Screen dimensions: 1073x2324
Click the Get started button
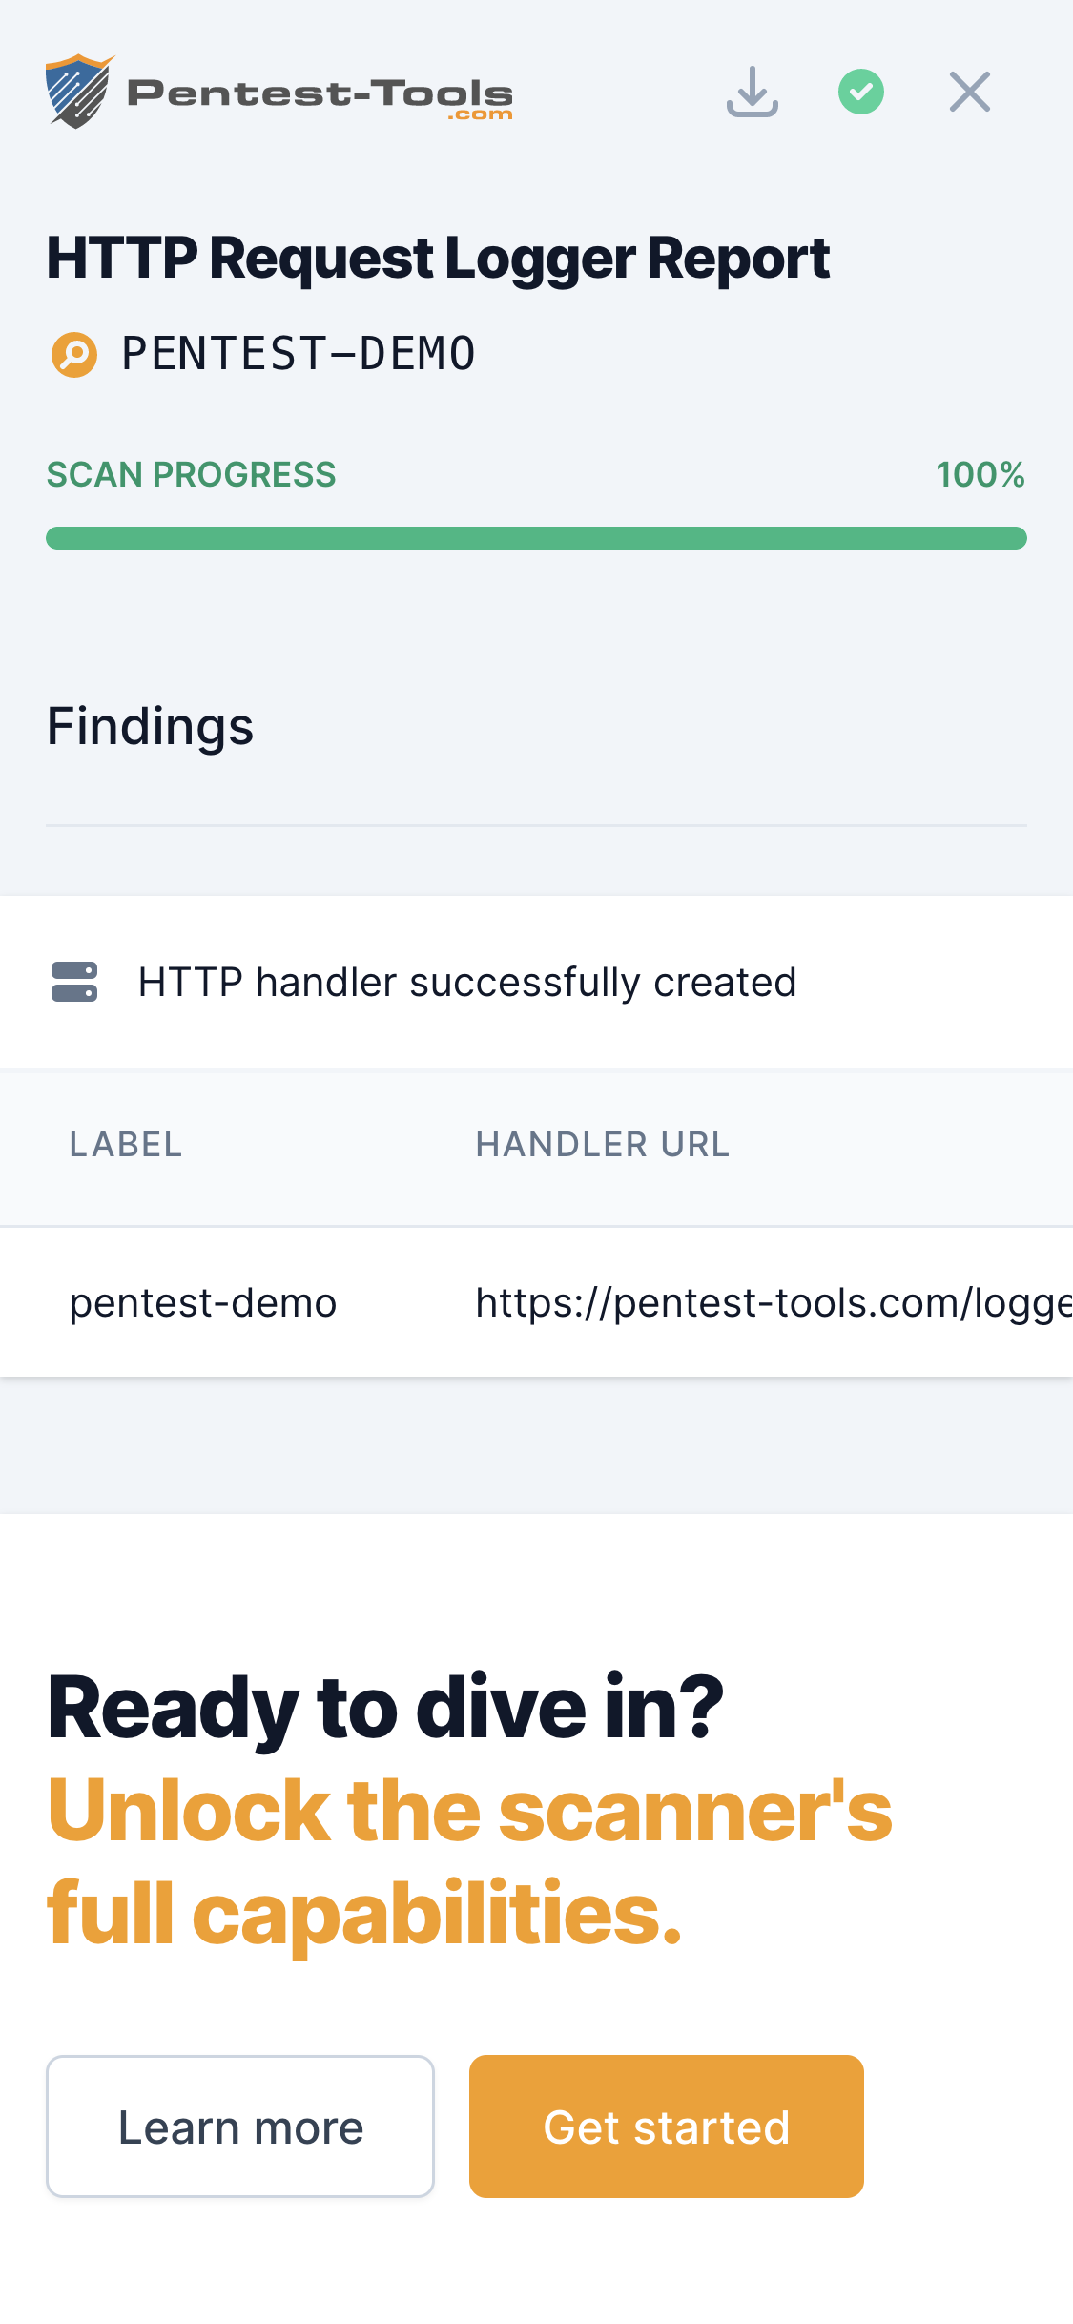666,2127
